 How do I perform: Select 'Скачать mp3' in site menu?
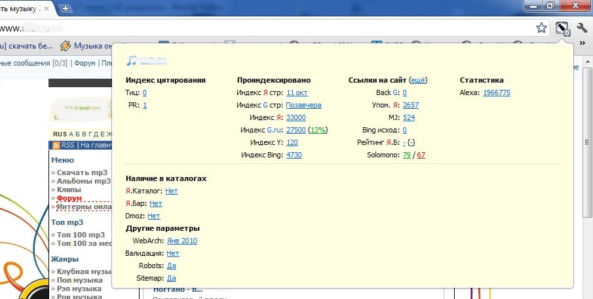pos(82,172)
